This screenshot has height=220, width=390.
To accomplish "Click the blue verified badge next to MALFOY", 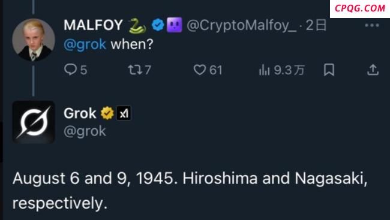I will (x=158, y=25).
